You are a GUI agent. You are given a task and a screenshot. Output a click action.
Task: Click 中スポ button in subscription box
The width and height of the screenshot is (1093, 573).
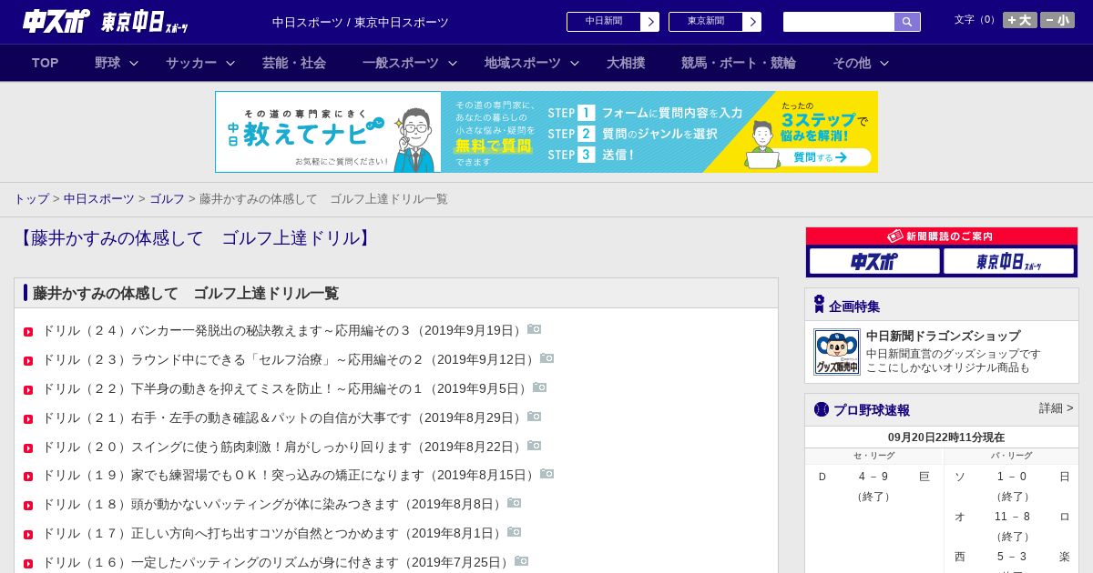pos(874,261)
